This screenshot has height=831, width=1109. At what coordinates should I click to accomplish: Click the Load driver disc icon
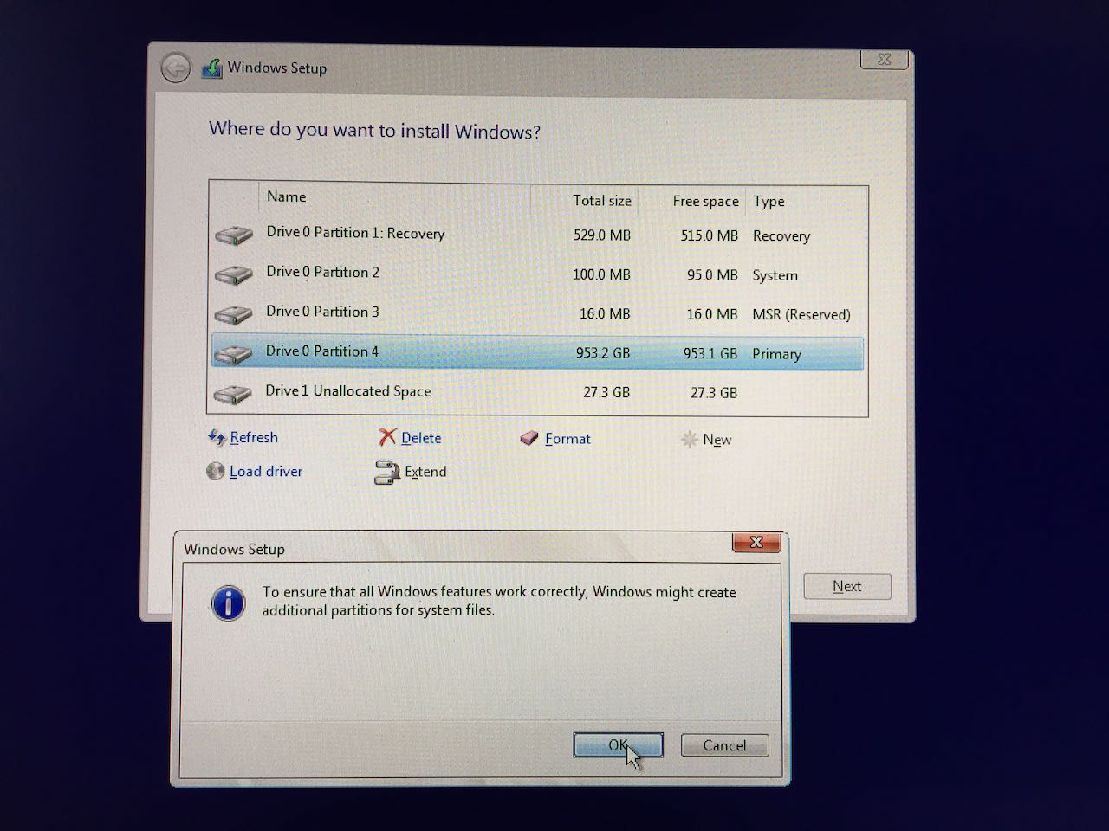(x=216, y=471)
